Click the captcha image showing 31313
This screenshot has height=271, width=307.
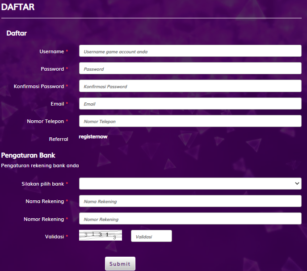(101, 235)
